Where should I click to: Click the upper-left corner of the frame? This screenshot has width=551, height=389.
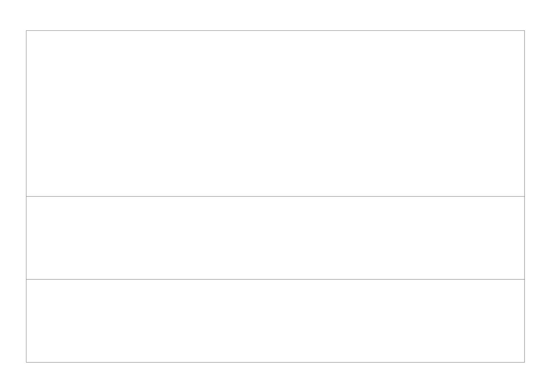click(x=26, y=30)
